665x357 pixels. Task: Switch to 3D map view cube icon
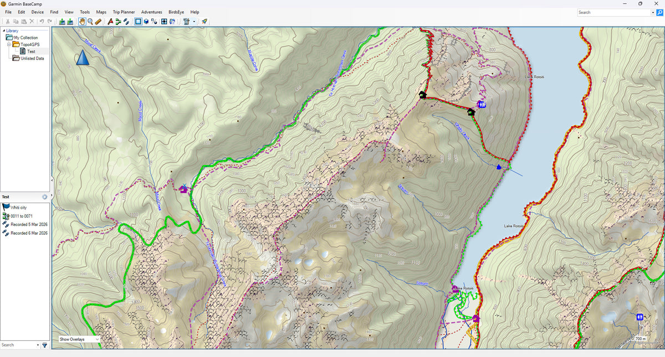(146, 22)
